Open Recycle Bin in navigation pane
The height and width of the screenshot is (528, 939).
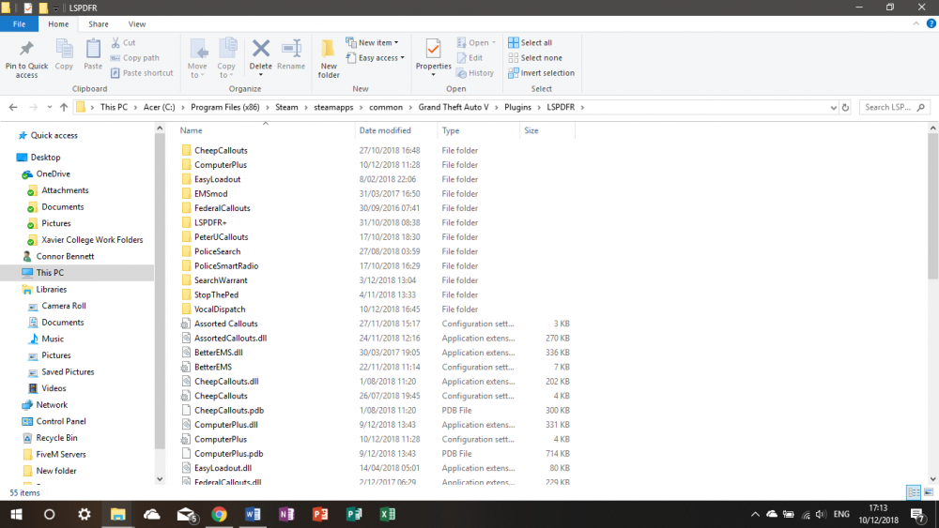point(56,438)
